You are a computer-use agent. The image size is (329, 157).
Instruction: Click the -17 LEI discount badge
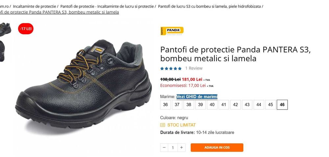(x=26, y=29)
